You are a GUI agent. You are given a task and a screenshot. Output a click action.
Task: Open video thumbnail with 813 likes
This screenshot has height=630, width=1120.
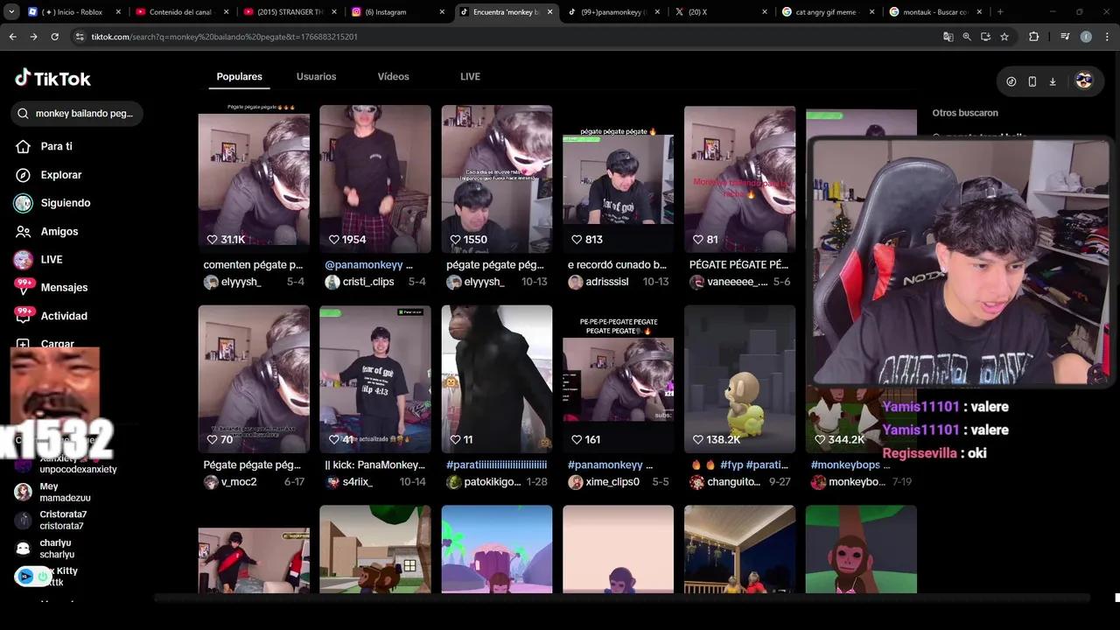point(618,178)
